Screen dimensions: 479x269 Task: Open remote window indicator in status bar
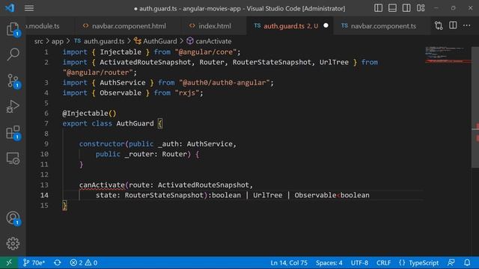point(9,262)
